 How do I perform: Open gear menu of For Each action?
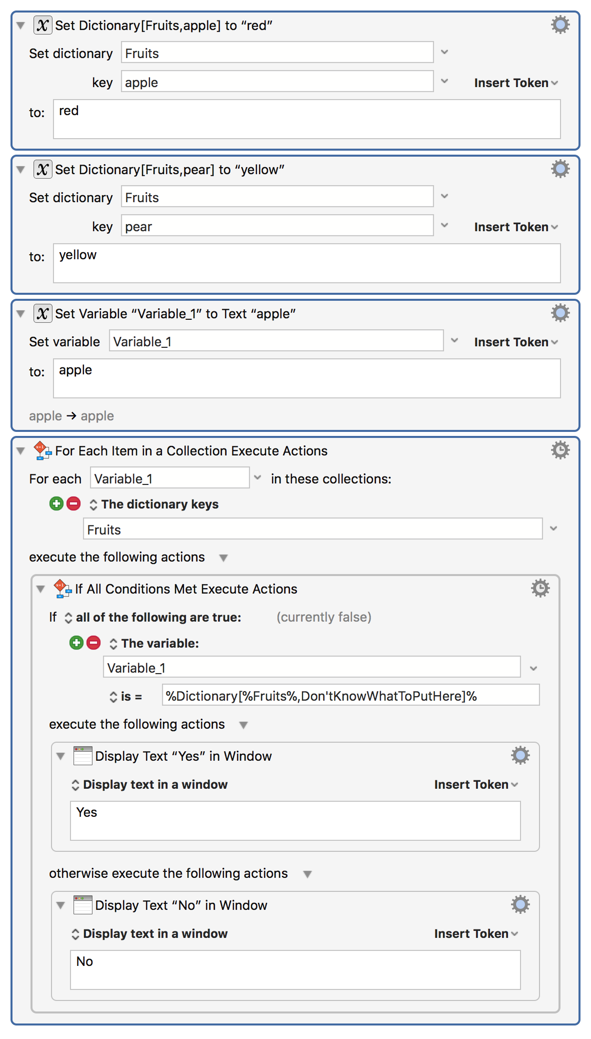560,450
